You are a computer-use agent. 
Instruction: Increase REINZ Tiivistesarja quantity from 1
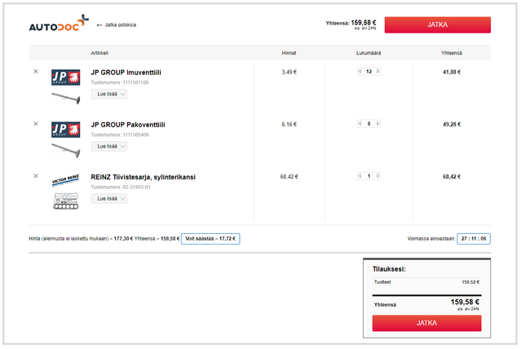(x=378, y=175)
